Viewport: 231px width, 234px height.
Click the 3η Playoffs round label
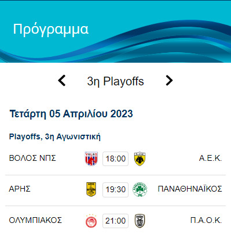click(x=115, y=81)
